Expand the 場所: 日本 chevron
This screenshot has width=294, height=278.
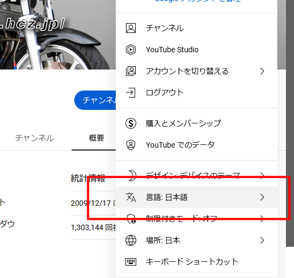tap(262, 240)
